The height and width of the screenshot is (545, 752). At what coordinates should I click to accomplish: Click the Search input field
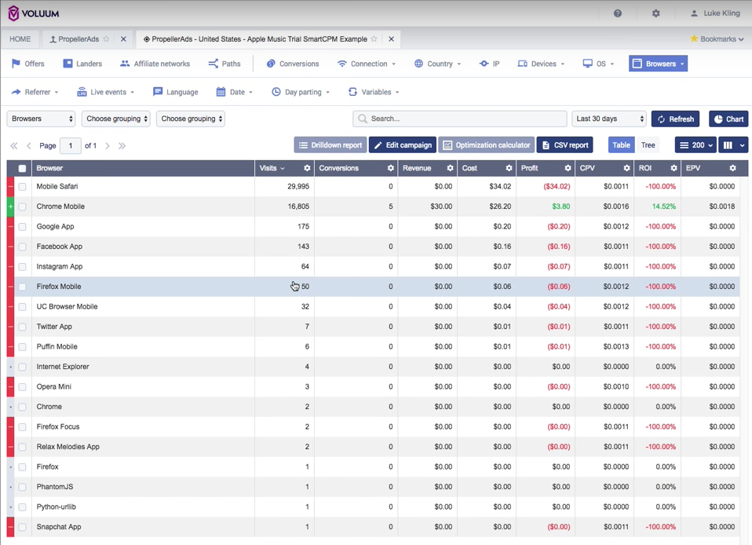(460, 119)
